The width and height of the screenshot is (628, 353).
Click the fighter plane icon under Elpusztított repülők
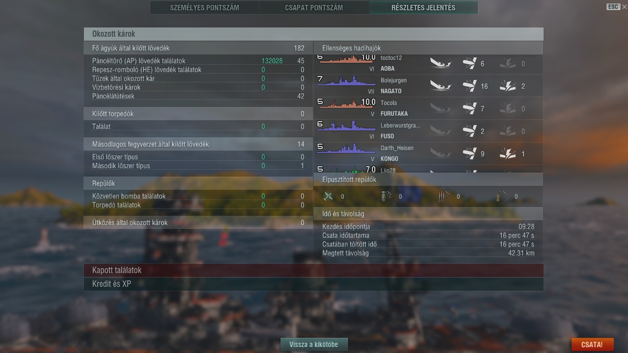pyautogui.click(x=328, y=196)
